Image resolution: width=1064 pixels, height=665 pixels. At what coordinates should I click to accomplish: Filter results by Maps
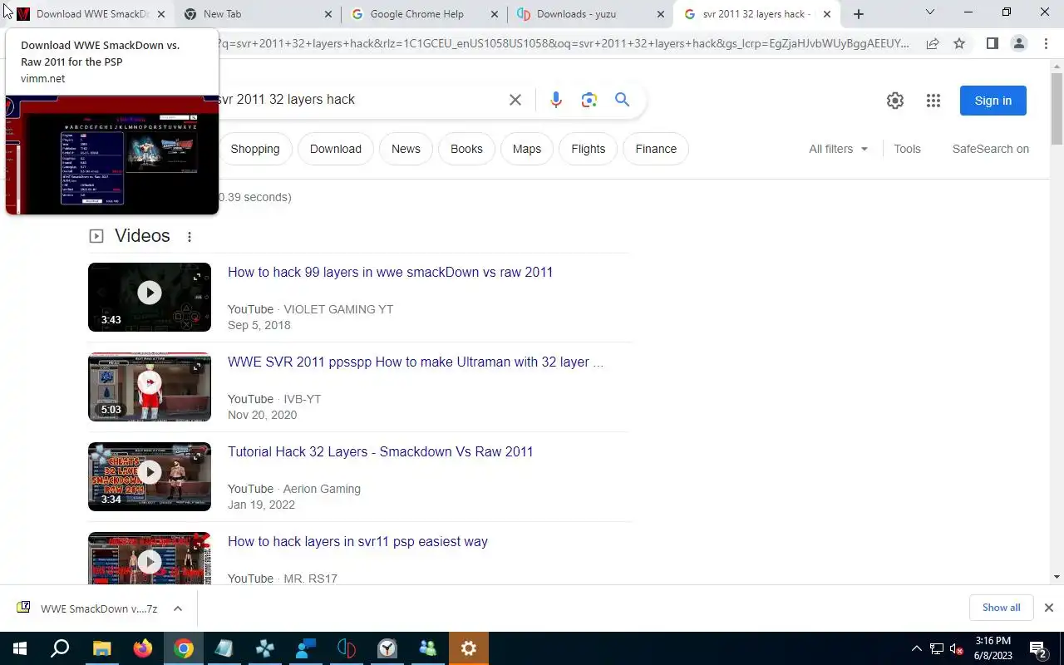click(527, 149)
